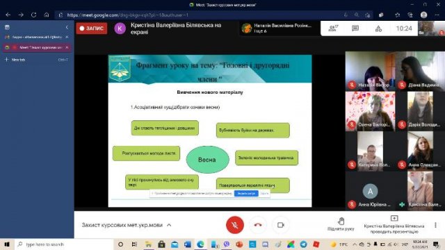The height and width of the screenshot is (250, 445).
Task: Open Telegram from the taskbar
Action: point(303,244)
